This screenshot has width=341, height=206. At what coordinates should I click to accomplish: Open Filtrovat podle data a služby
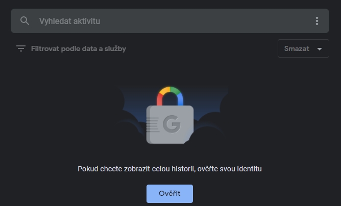point(78,49)
